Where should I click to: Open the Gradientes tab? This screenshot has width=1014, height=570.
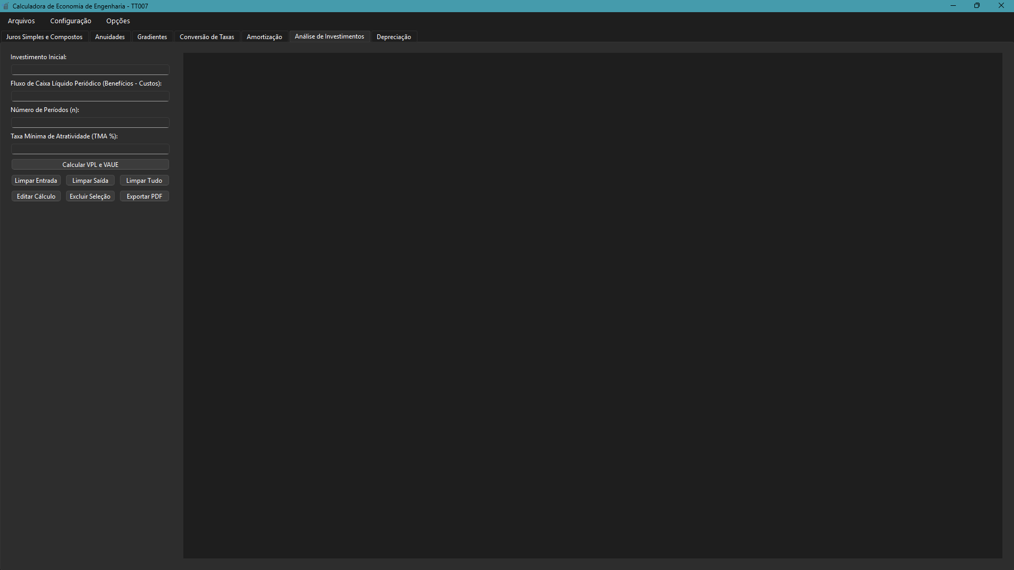(152, 37)
